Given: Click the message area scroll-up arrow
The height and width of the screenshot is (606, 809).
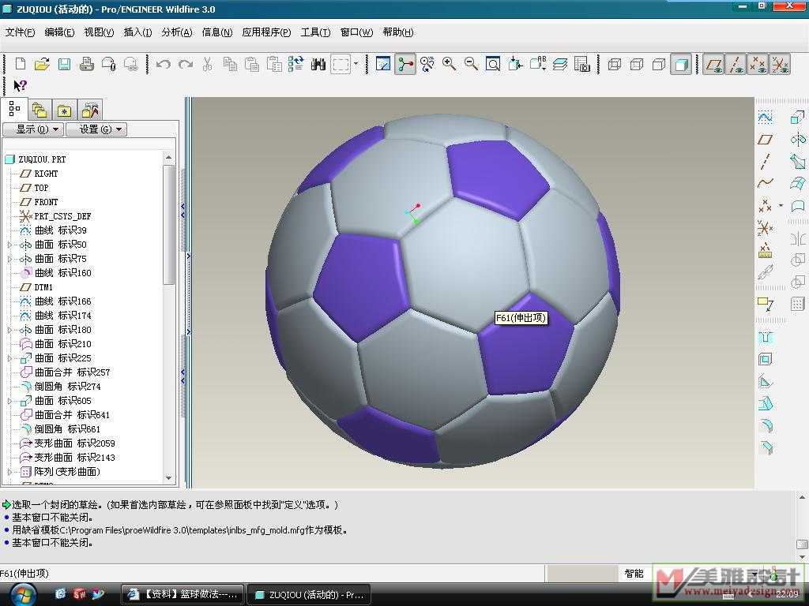Looking at the screenshot, I should (x=802, y=498).
